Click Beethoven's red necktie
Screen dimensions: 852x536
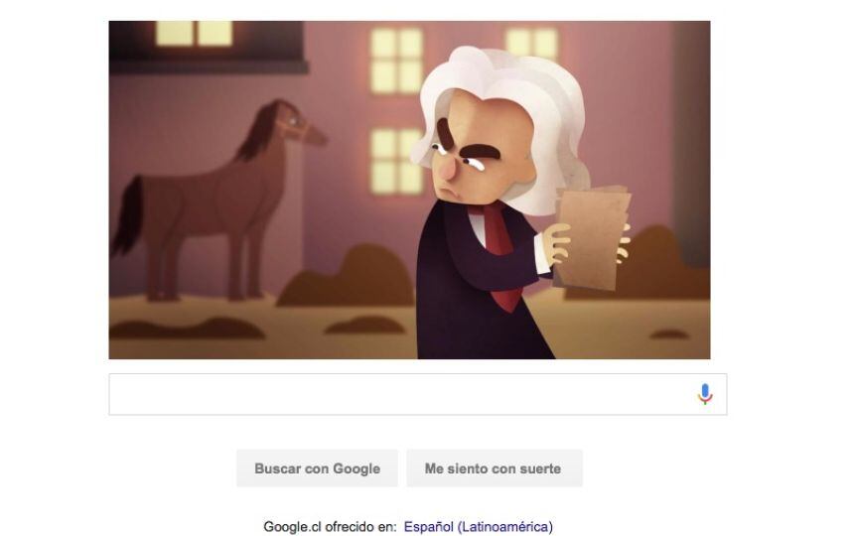pyautogui.click(x=499, y=250)
